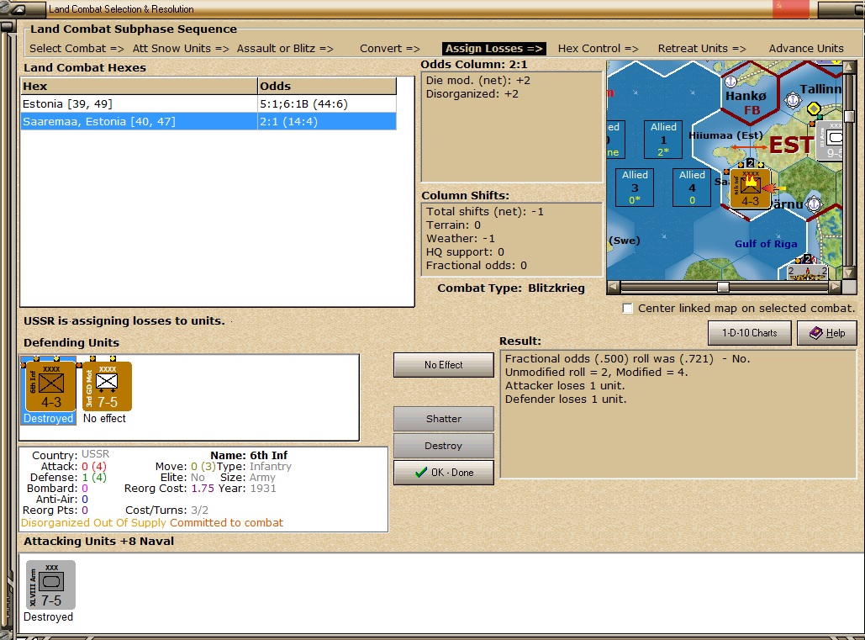Click the Hankø port anchor icon
The width and height of the screenshot is (865, 640).
[731, 82]
